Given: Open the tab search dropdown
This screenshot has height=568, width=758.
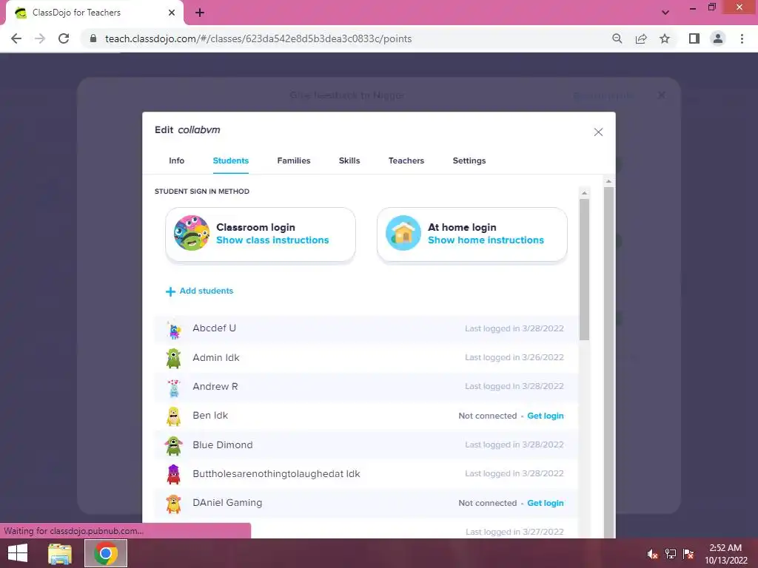Looking at the screenshot, I should [x=665, y=13].
